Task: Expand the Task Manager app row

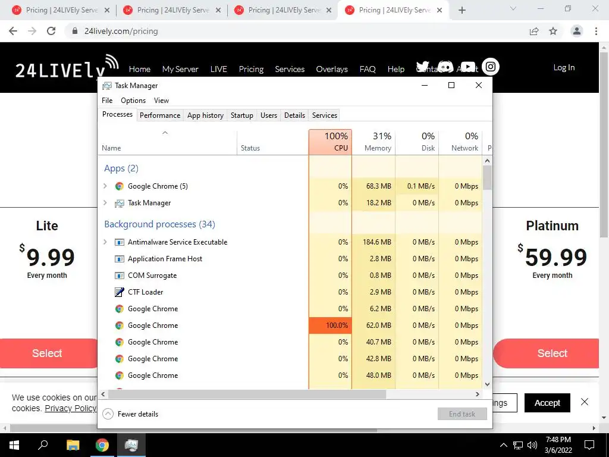Action: pos(105,202)
